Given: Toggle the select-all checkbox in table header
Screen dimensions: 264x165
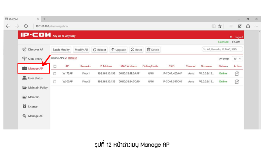Looking at the screenshot, I should click(55, 66).
